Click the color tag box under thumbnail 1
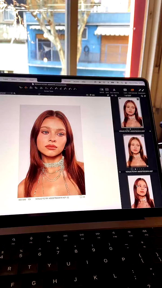Viewport: 162px width, 288px height. (x=127, y=129)
